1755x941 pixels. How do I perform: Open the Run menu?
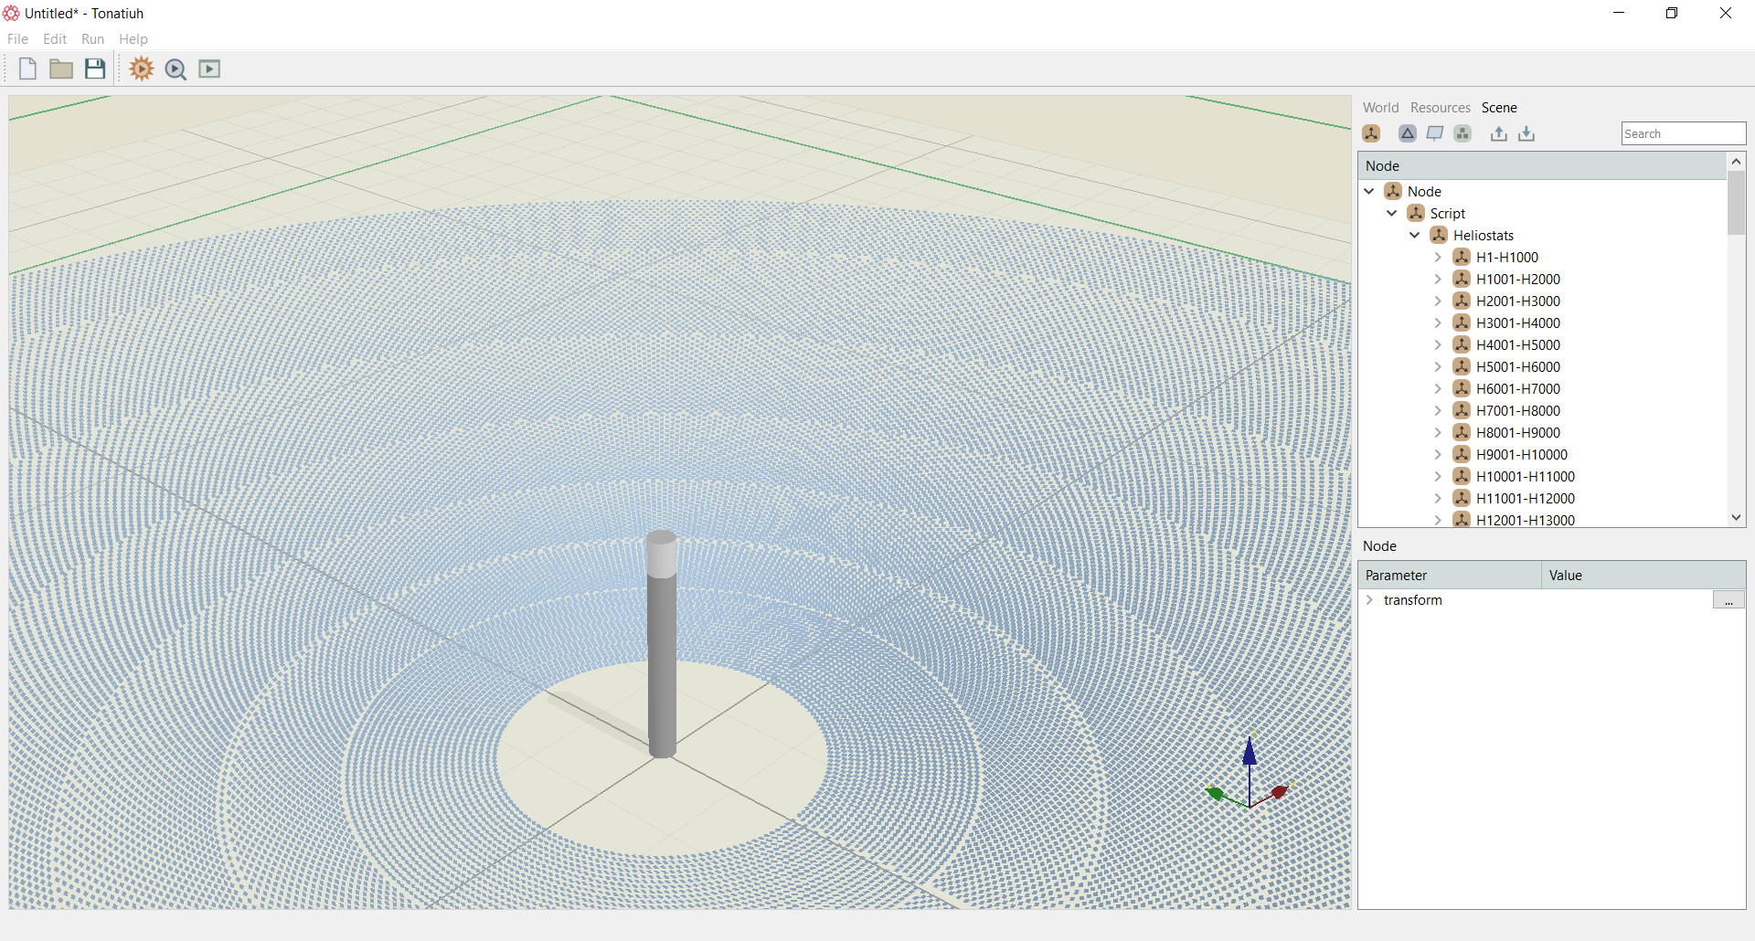coord(92,39)
